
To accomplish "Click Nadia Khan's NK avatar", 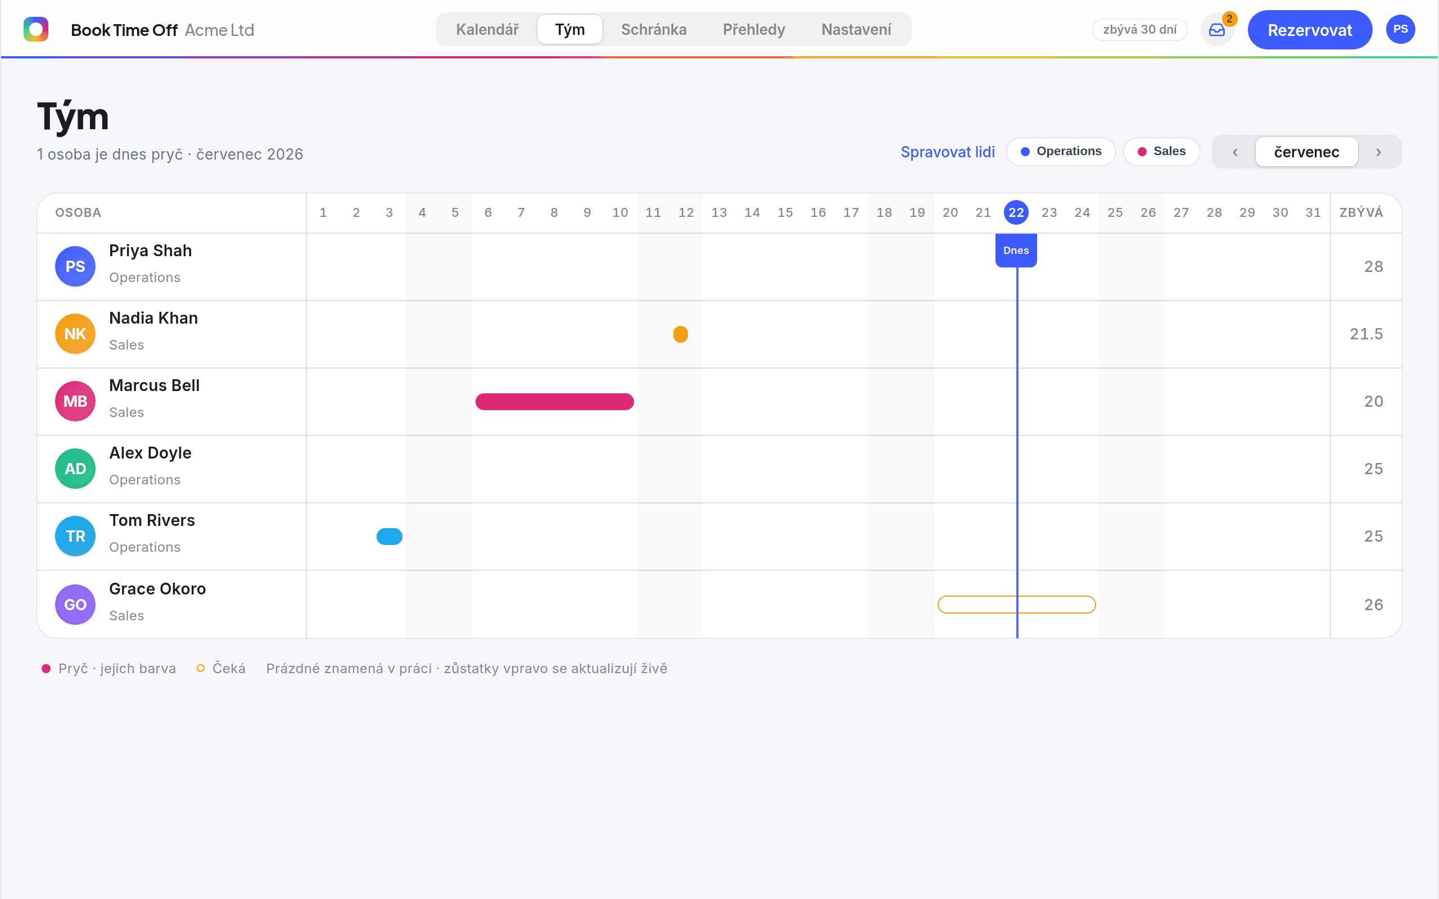I will point(75,334).
